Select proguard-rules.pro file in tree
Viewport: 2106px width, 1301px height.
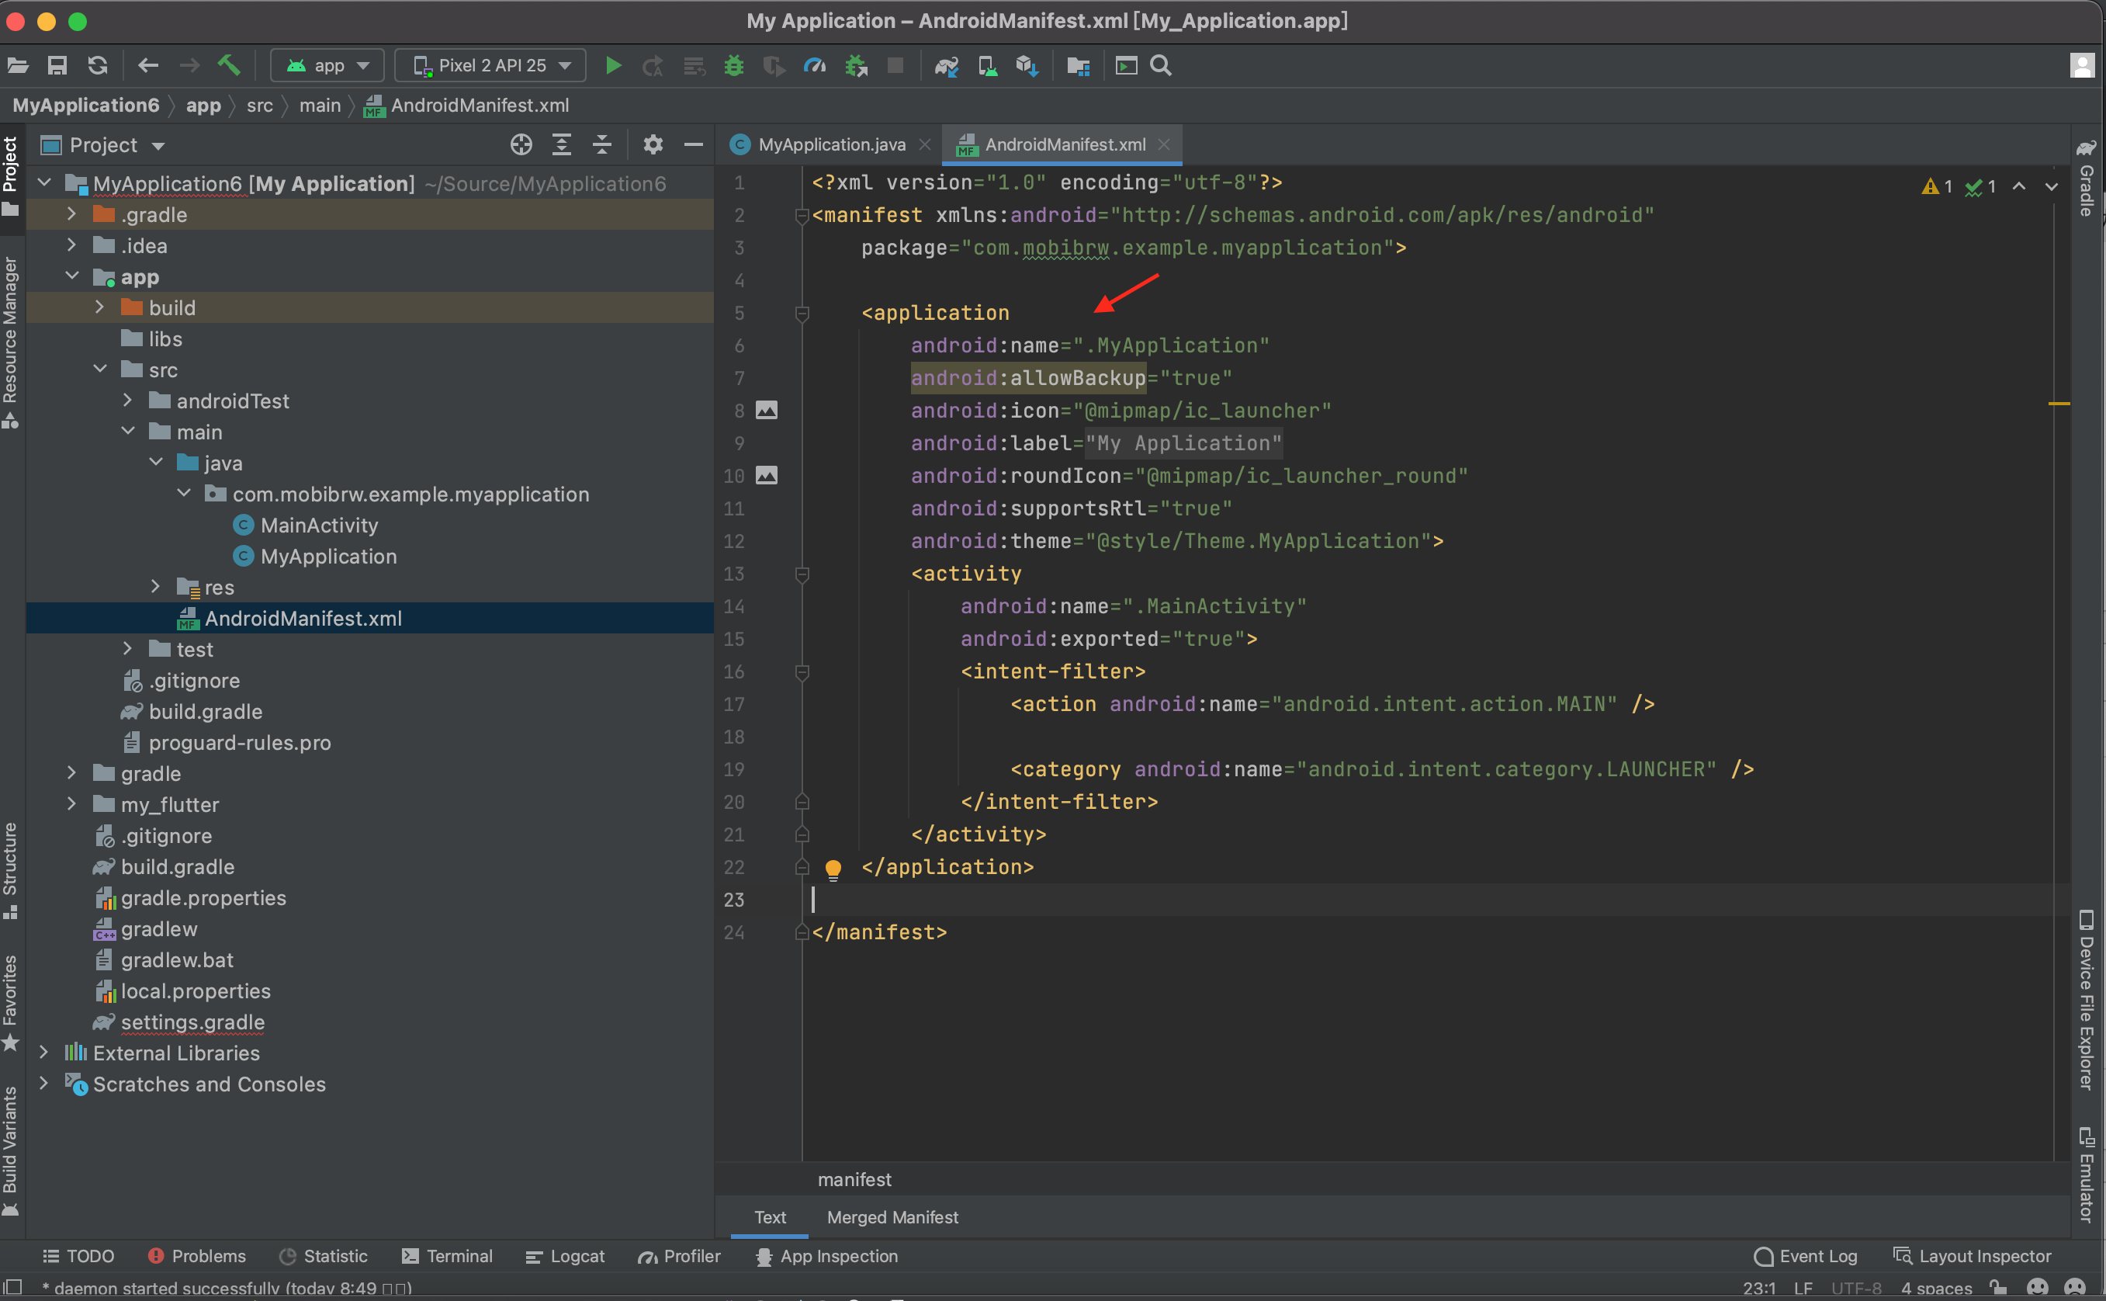tap(239, 743)
